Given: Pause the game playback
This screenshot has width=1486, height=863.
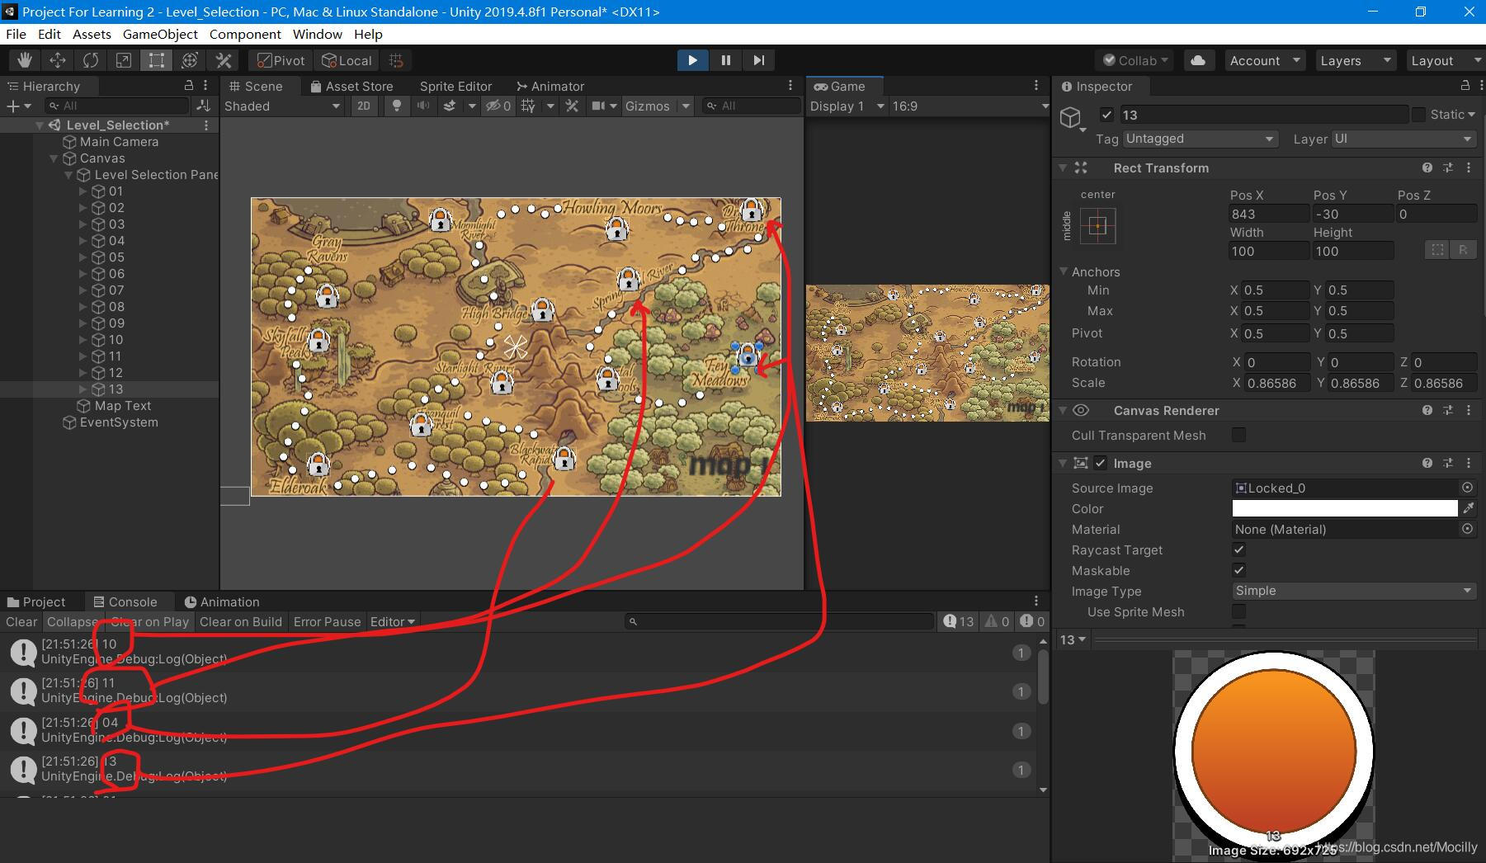Looking at the screenshot, I should click(725, 60).
